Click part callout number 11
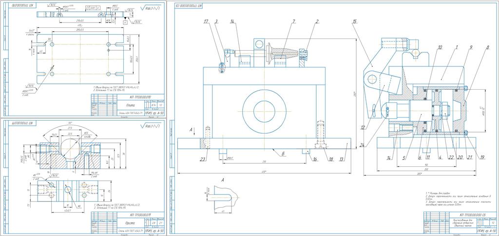Viewport: 499px width, 236px height. point(427,157)
